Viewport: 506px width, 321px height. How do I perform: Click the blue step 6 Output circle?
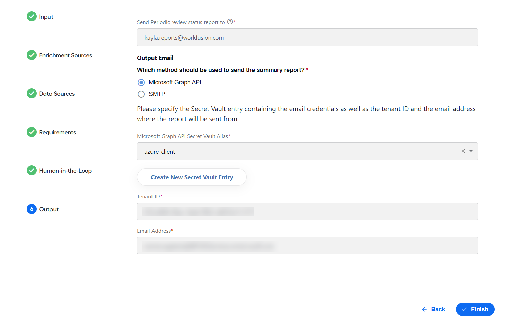[32, 209]
